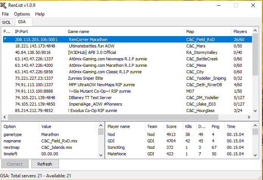263x180 pixels.
Task: Sort players by Score column header
Action: [173, 126]
